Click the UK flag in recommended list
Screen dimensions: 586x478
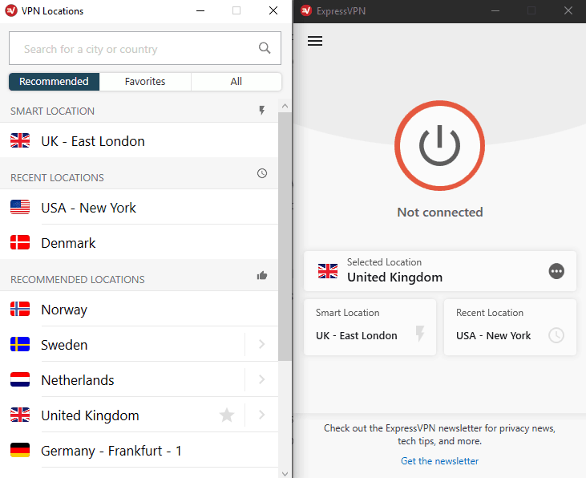tap(20, 415)
